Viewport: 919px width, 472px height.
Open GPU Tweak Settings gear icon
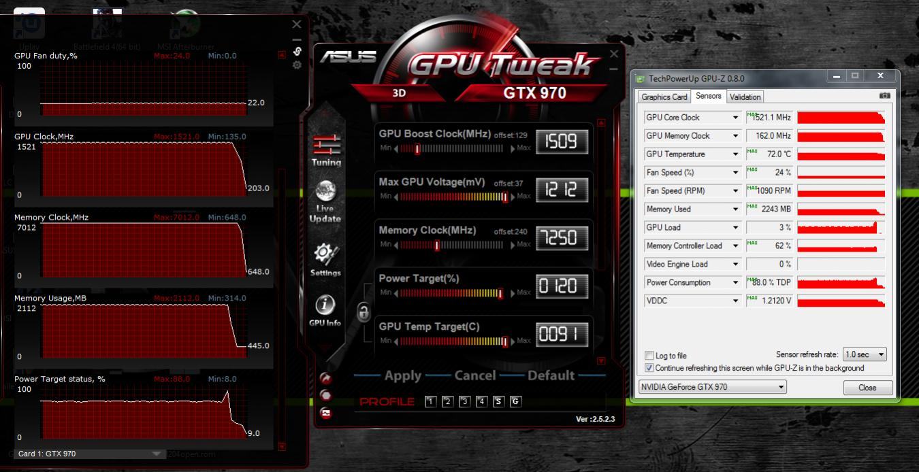pyautogui.click(x=325, y=260)
